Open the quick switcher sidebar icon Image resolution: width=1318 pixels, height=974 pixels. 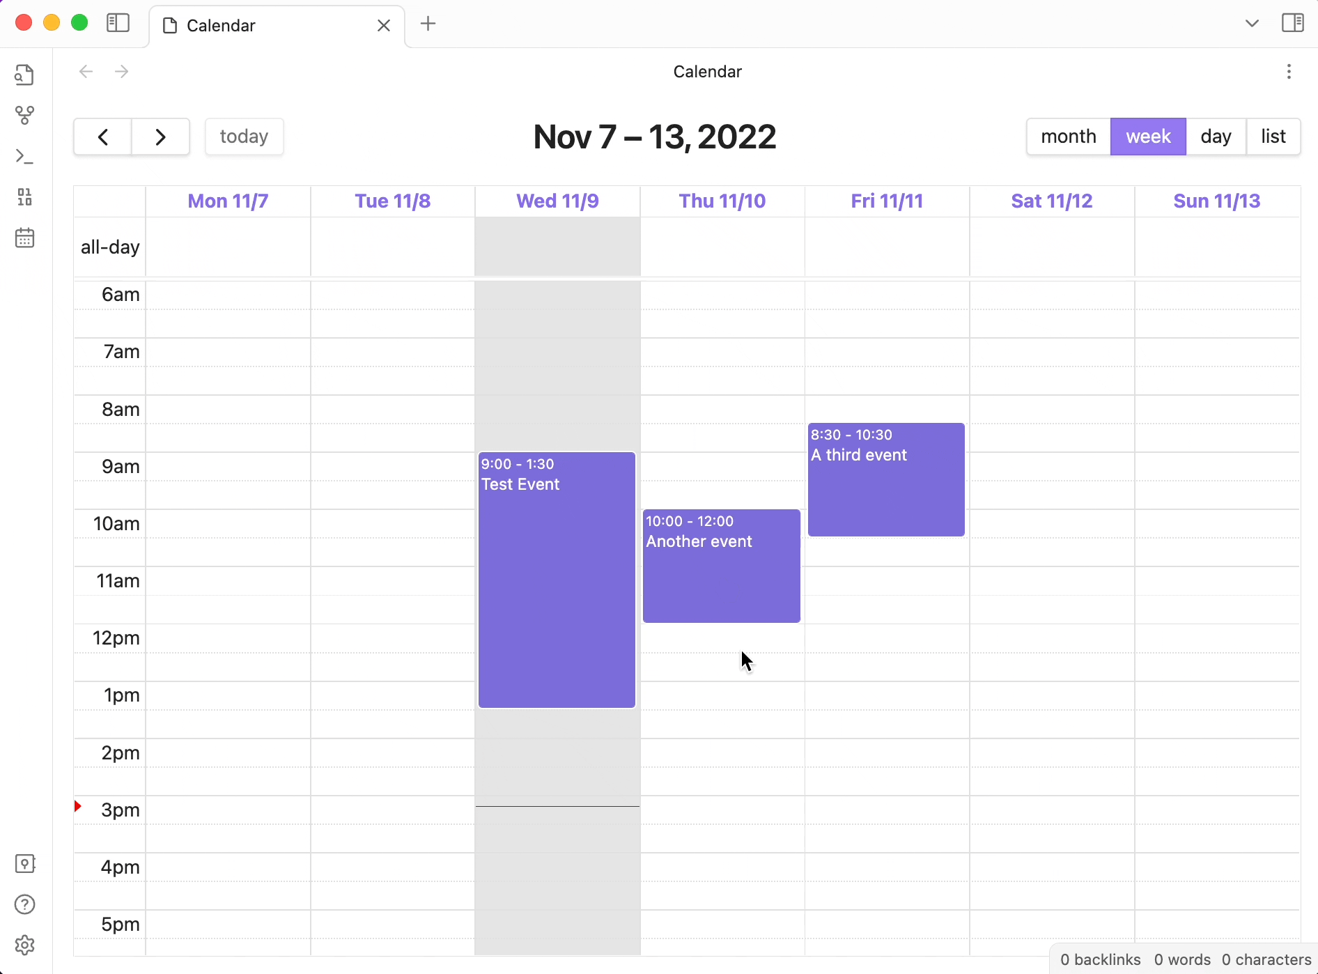[x=25, y=75]
